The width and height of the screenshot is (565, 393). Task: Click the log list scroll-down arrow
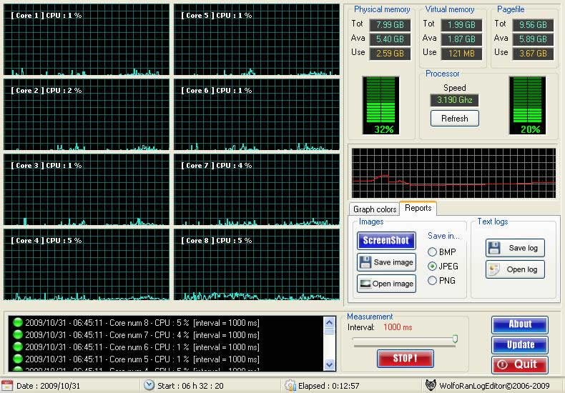click(x=329, y=365)
